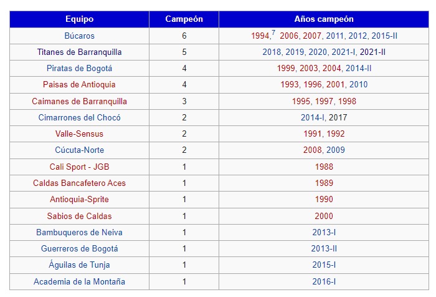This screenshot has width=436, height=297.
Task: Open Caimanes de Barranquilla link
Action: click(x=80, y=100)
